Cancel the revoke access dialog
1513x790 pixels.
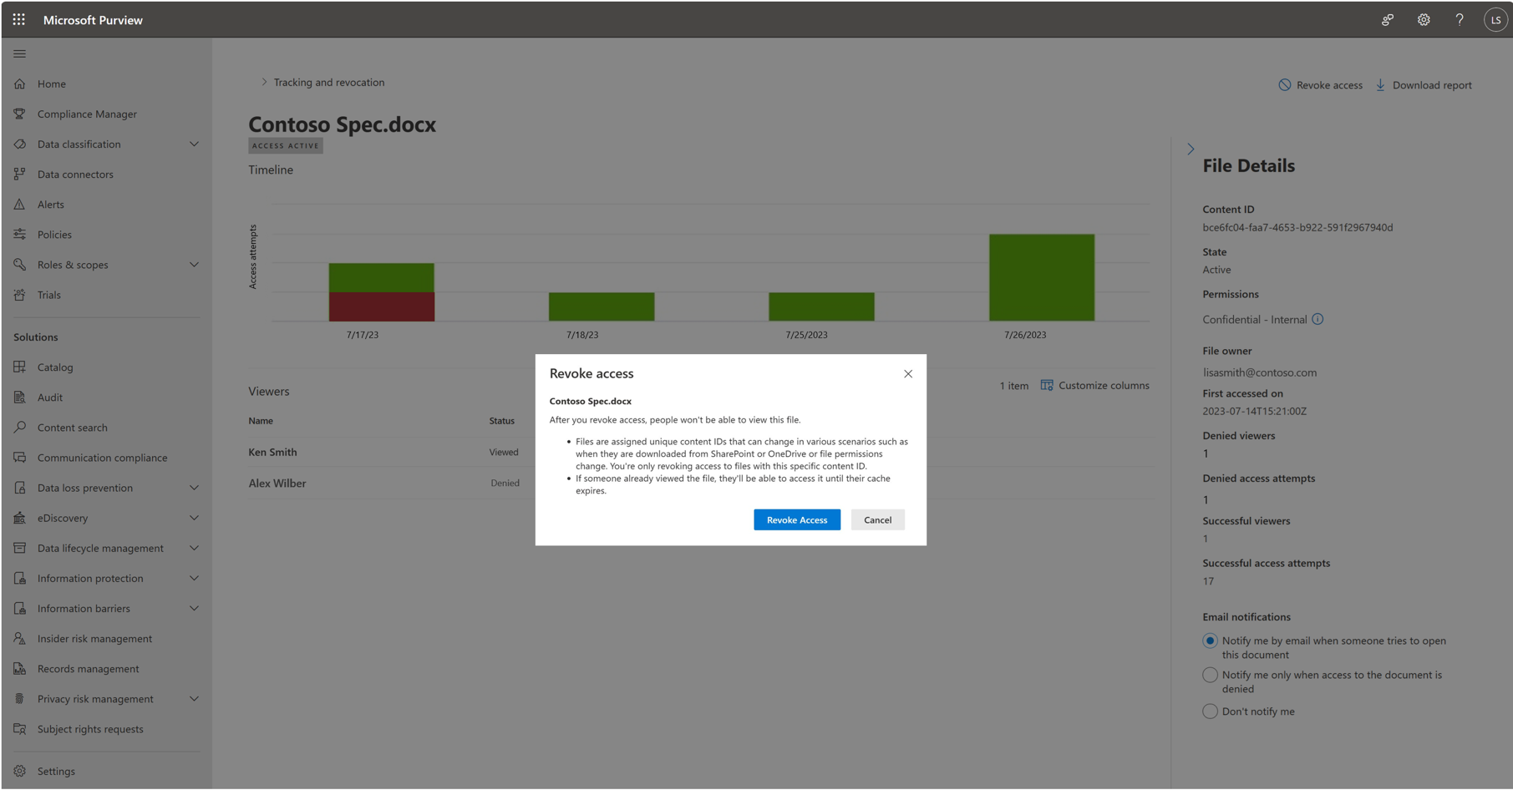tap(877, 519)
